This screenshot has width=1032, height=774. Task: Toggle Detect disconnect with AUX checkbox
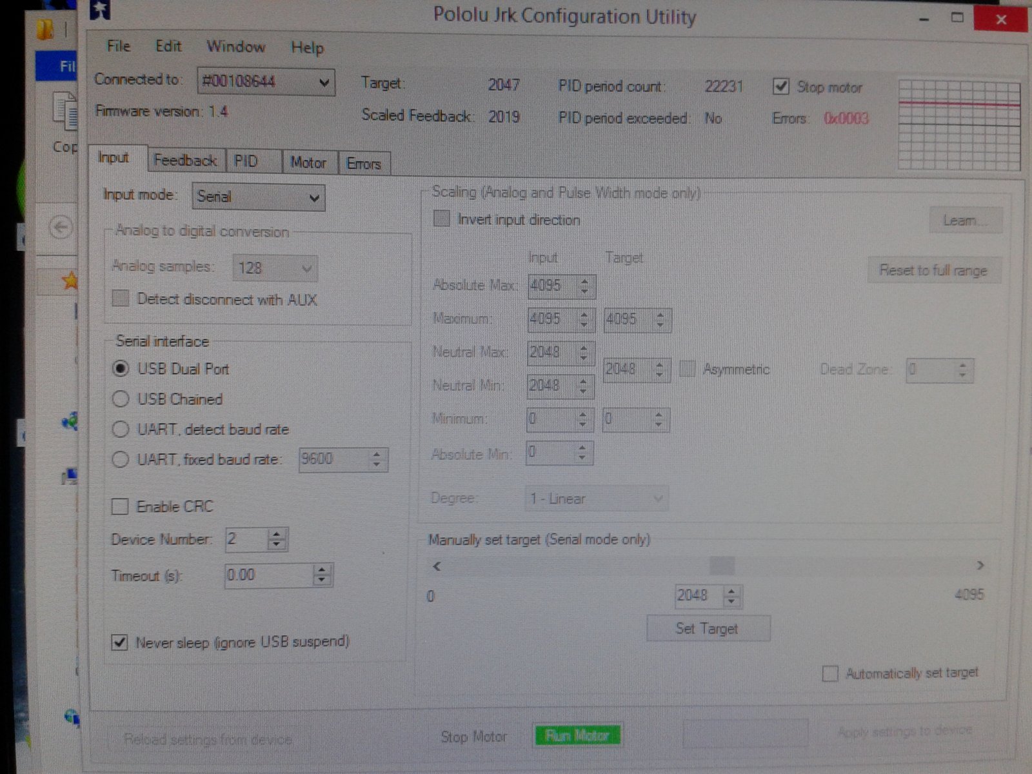pos(120,299)
